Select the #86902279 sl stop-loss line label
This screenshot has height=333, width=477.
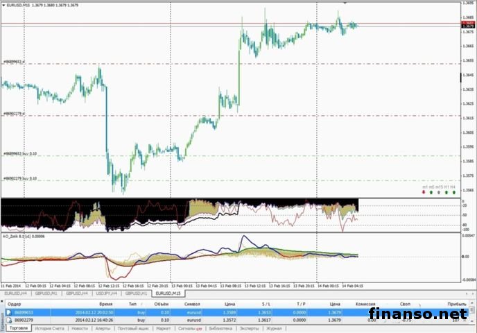click(14, 114)
